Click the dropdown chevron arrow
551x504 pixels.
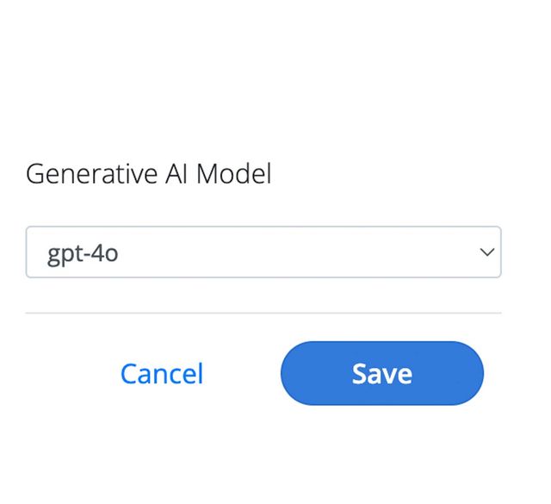click(486, 252)
